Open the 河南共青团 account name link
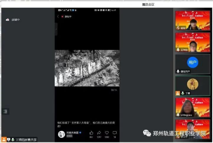 point(72,133)
